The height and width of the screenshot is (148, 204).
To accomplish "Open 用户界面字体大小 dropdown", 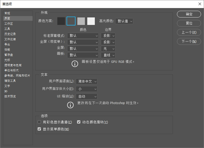I will pos(86,89).
